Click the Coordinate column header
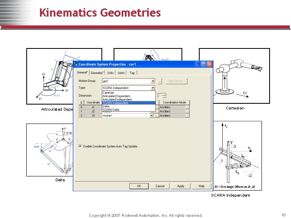This screenshot has width=291, height=218. pos(93,102)
